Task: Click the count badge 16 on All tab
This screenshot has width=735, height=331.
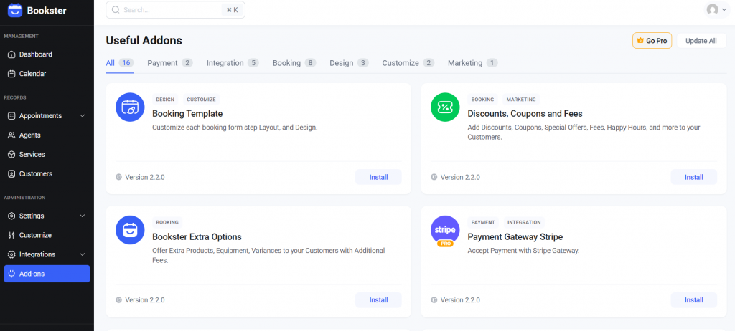Action: [126, 63]
